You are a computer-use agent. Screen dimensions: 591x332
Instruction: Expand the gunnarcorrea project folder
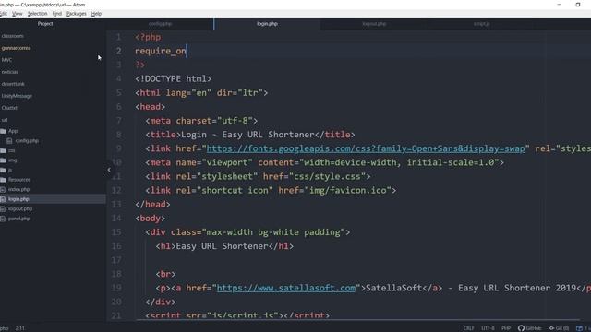[x=16, y=48]
